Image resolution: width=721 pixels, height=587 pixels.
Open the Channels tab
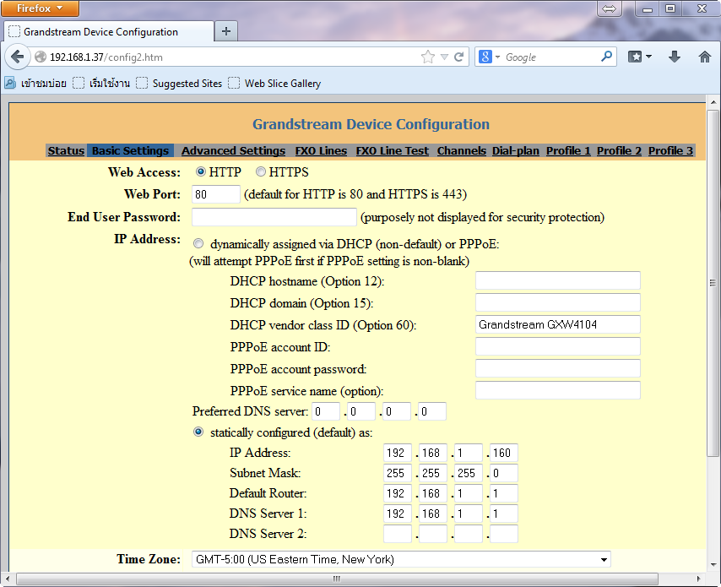[462, 150]
